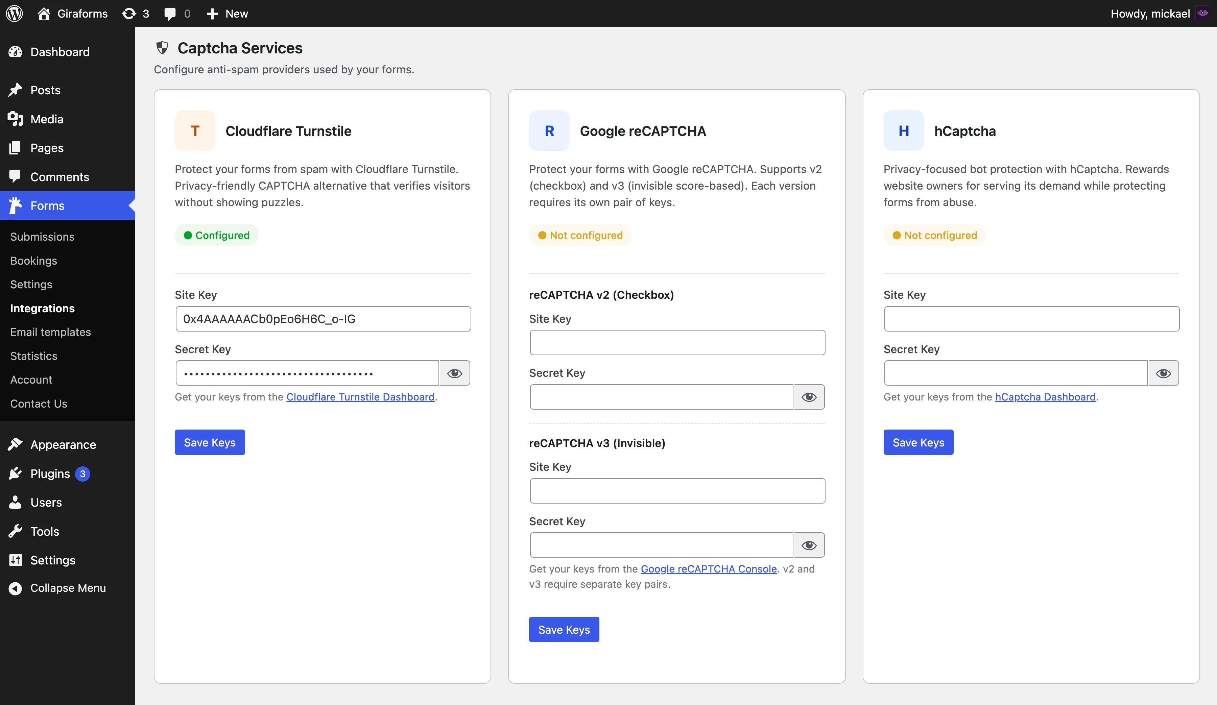Viewport: 1217px width, 705px height.
Task: Select the Dashboard icon in the sidebar
Action: pos(16,52)
